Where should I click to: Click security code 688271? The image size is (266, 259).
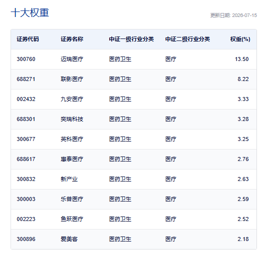point(26,79)
